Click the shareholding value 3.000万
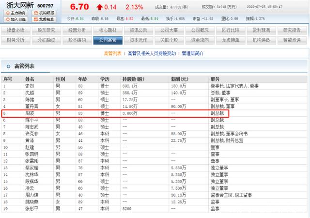 [x=130, y=113]
